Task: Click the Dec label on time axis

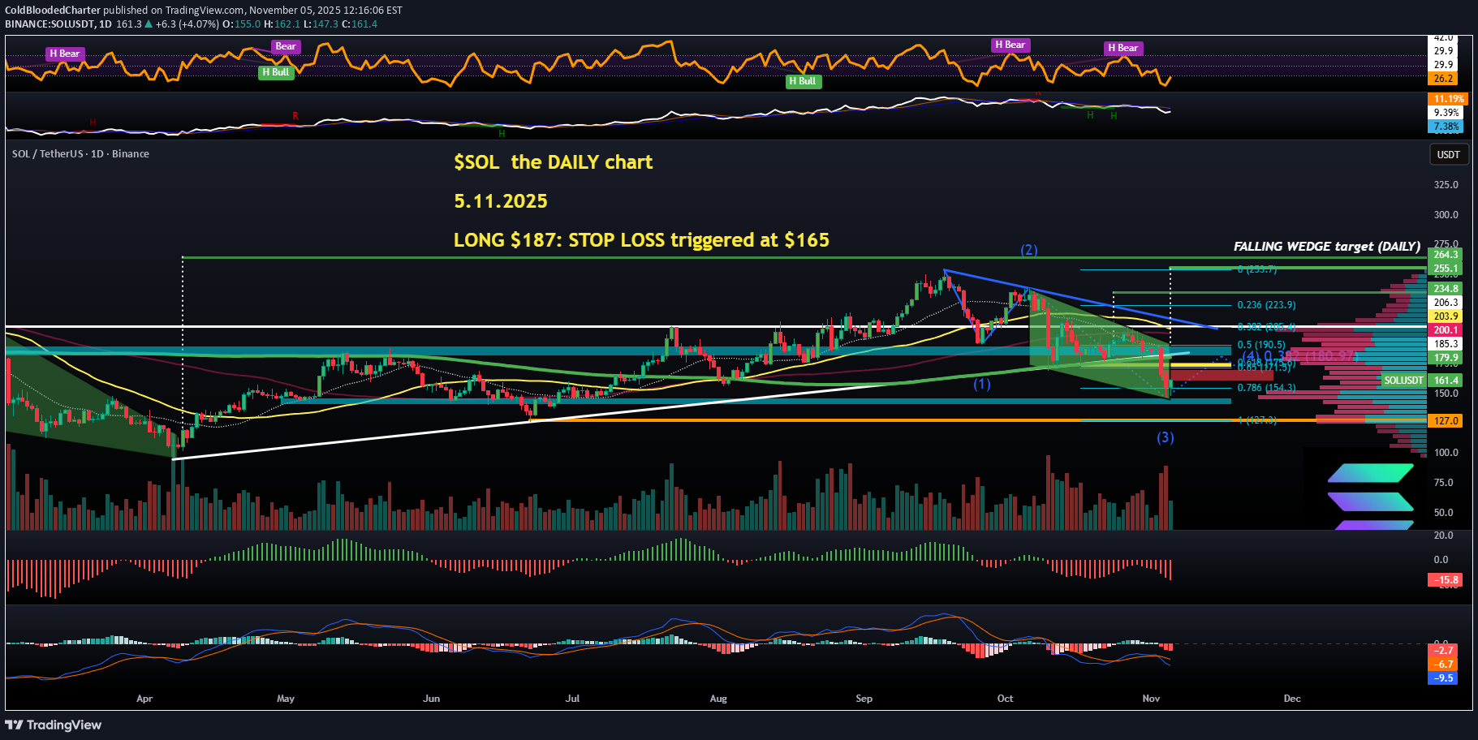Action: point(1291,699)
